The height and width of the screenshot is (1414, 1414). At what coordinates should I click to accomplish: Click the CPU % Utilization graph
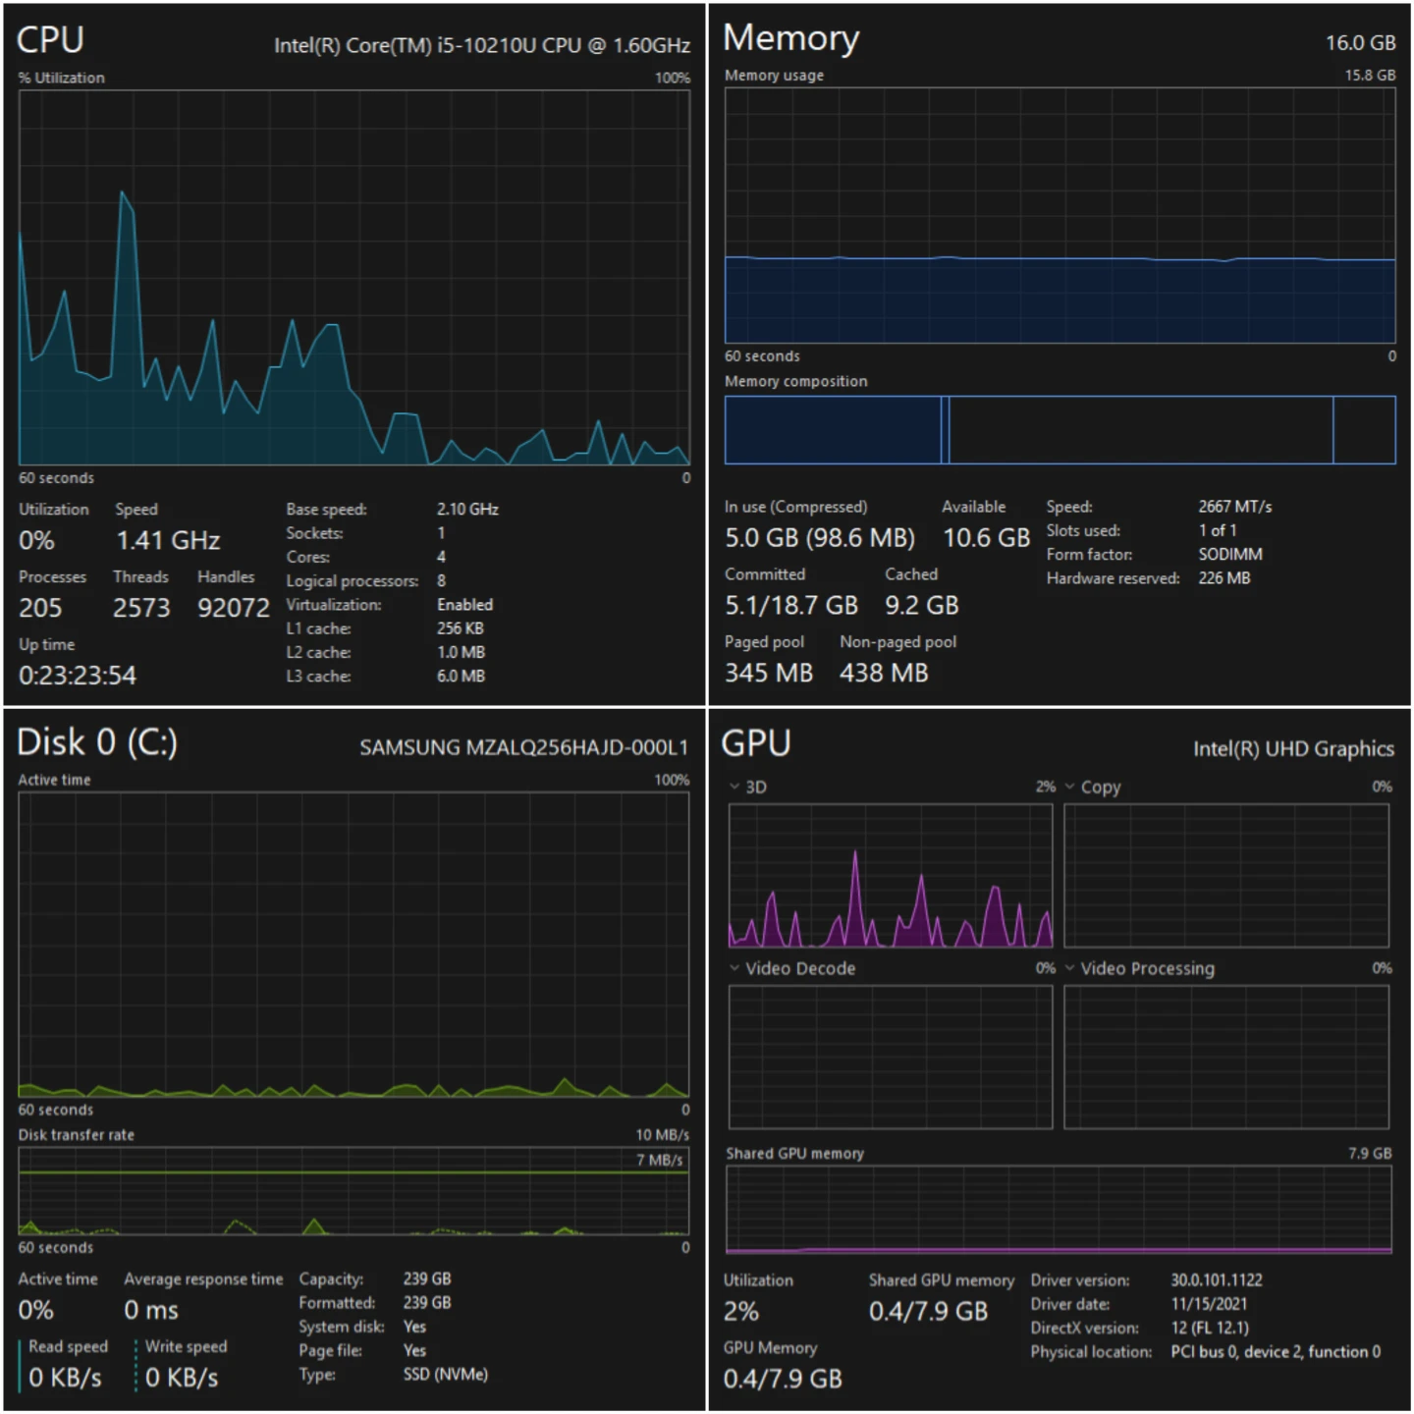[x=353, y=277]
